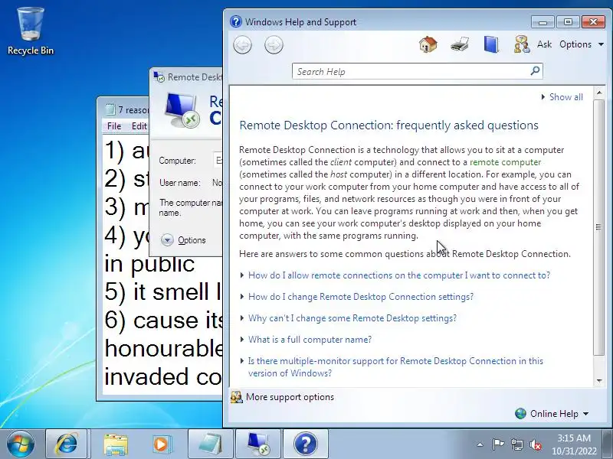Click 'User name:' label in Remote Desktop
The width and height of the screenshot is (613, 459).
(179, 183)
